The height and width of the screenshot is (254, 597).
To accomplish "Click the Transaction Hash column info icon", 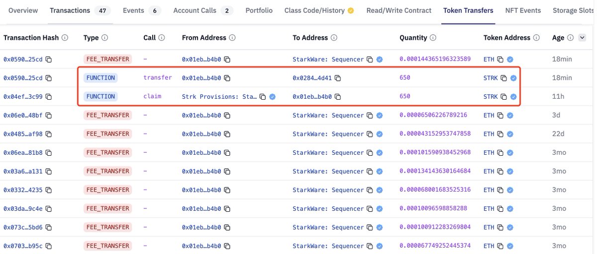I will click(x=65, y=38).
